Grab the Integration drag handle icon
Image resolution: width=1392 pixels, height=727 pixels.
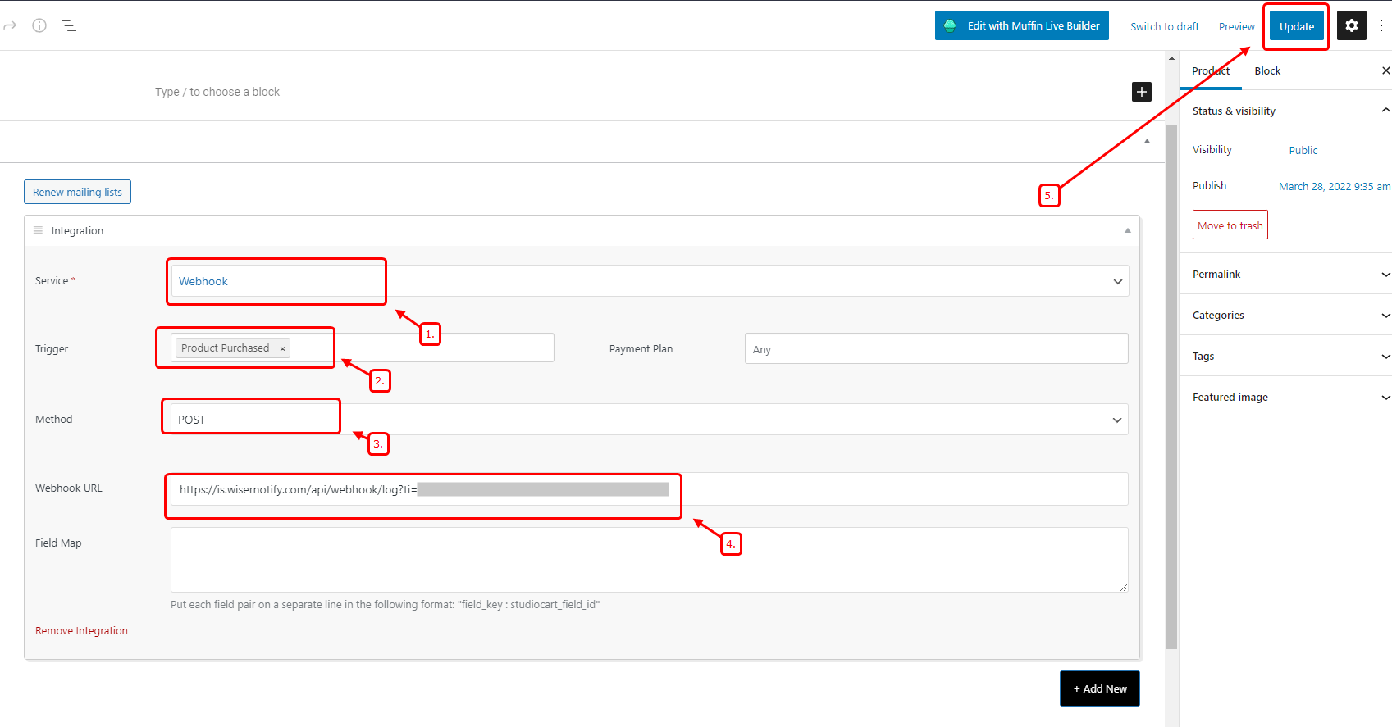(38, 230)
